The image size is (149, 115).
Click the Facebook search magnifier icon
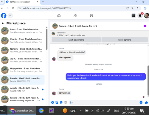tap(10, 16)
